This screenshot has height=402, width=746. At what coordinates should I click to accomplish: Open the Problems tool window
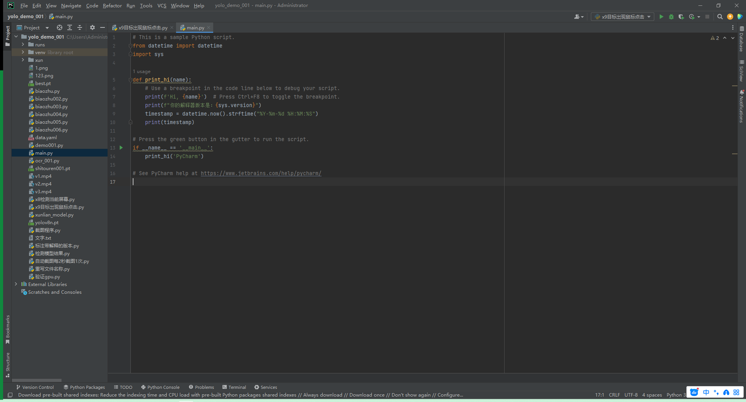201,387
